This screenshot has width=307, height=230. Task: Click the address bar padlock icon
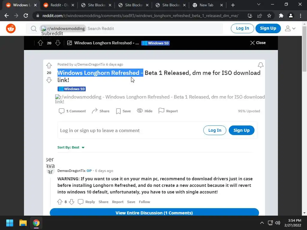(38, 16)
